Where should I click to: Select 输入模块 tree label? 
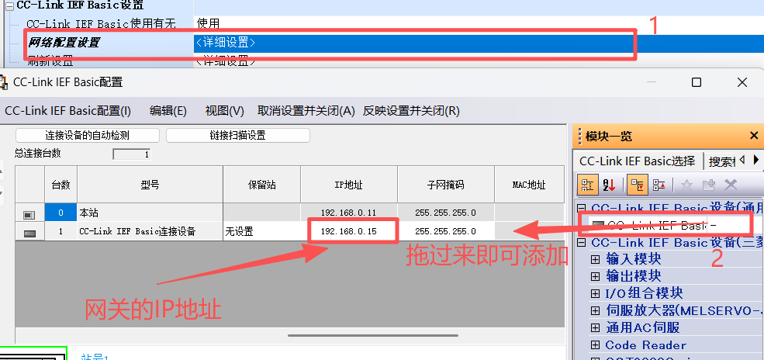click(634, 258)
